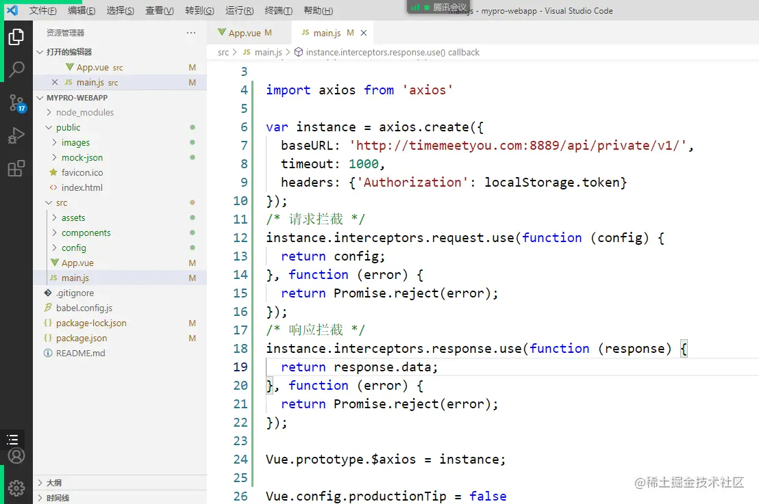759x504 pixels.
Task: Open the 文件(F) menu
Action: (42, 11)
